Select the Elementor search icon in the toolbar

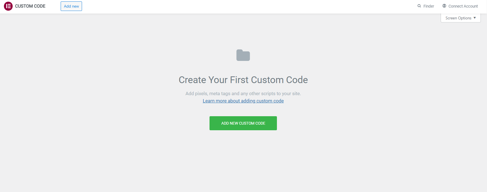pyautogui.click(x=419, y=6)
